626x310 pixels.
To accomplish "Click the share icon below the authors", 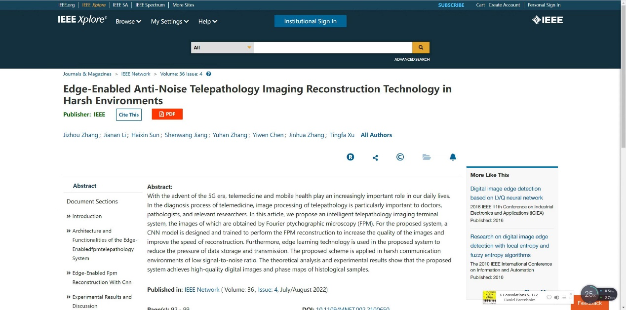I will (x=375, y=157).
